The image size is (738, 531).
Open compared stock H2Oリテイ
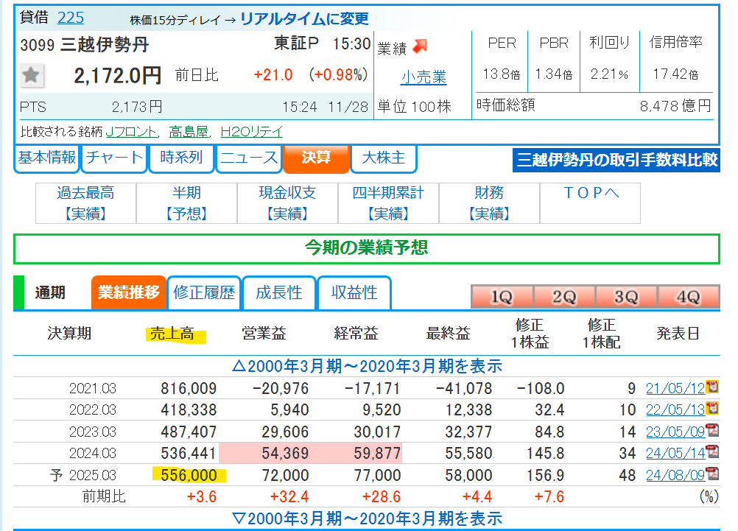click(252, 132)
